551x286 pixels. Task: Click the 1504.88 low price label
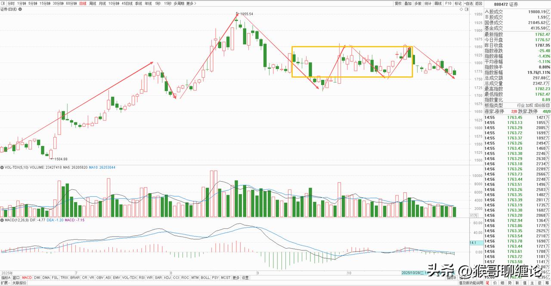click(60, 159)
